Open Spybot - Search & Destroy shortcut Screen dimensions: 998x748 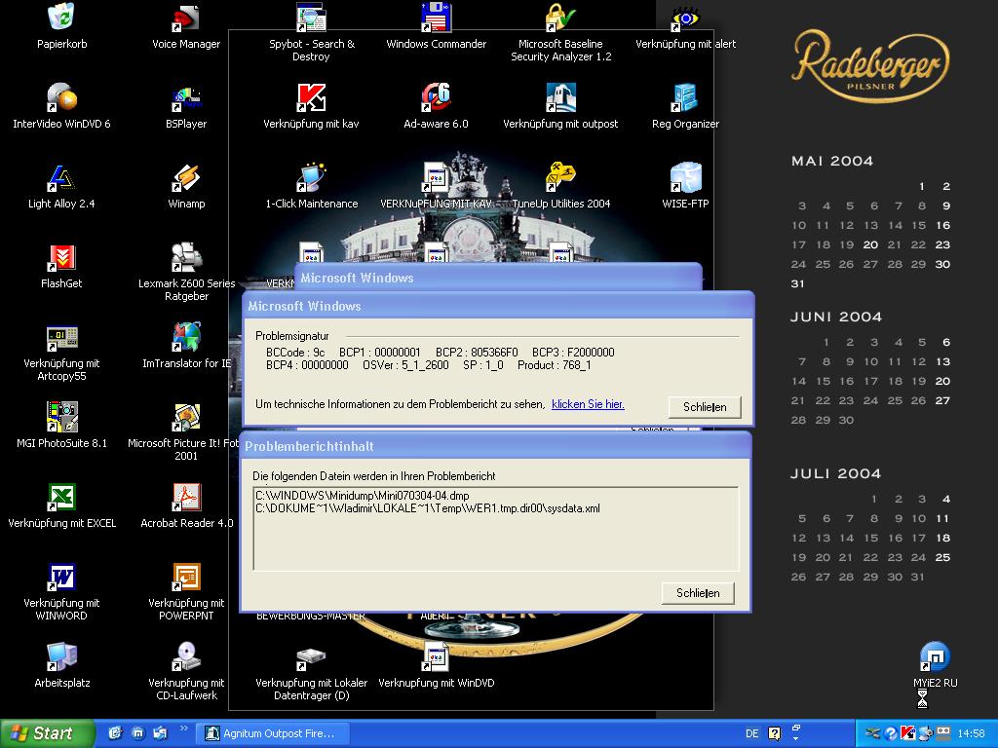311,32
